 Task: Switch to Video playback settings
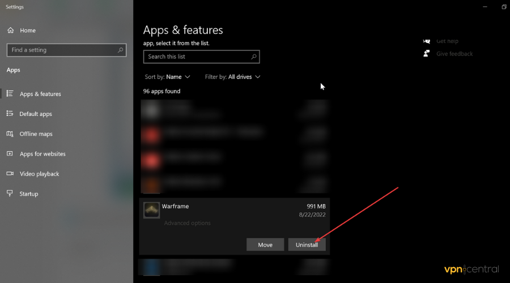39,174
